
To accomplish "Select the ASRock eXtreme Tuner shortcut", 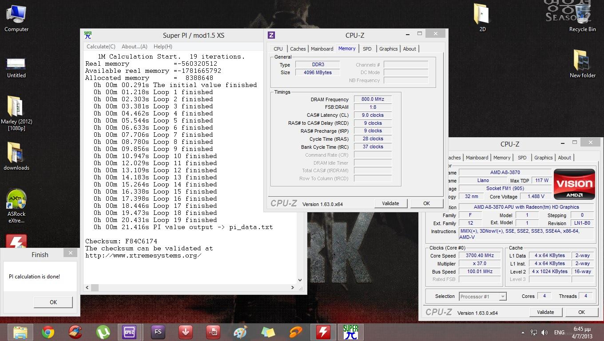I will click(16, 206).
